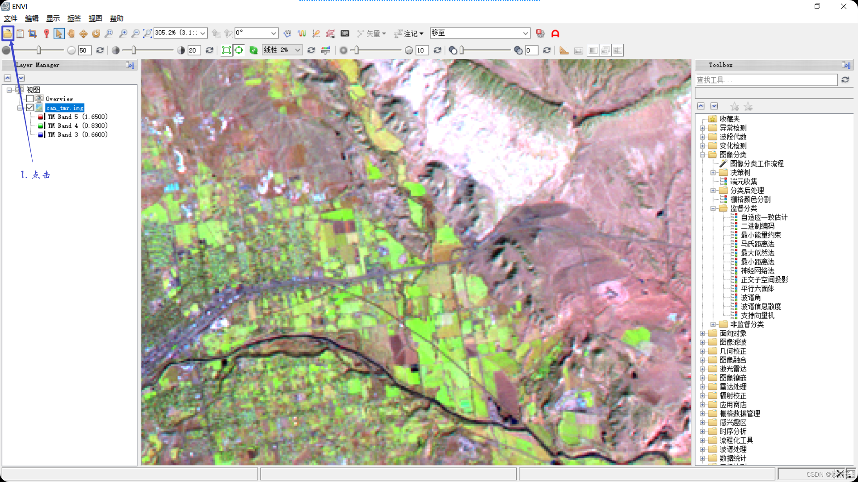
Task: Toggle the Overview layer checkbox
Action: [x=30, y=99]
